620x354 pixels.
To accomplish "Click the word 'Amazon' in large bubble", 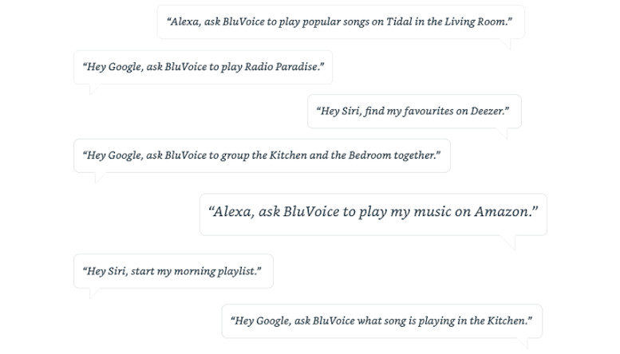I will coord(502,211).
